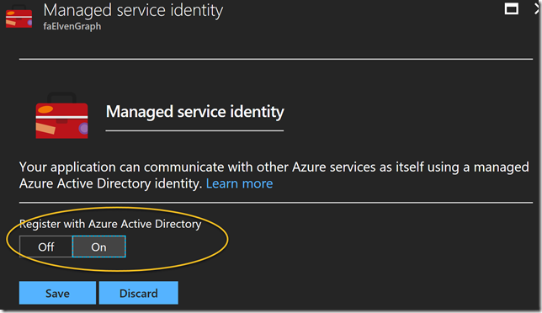Open the Learn more link

pos(239,183)
